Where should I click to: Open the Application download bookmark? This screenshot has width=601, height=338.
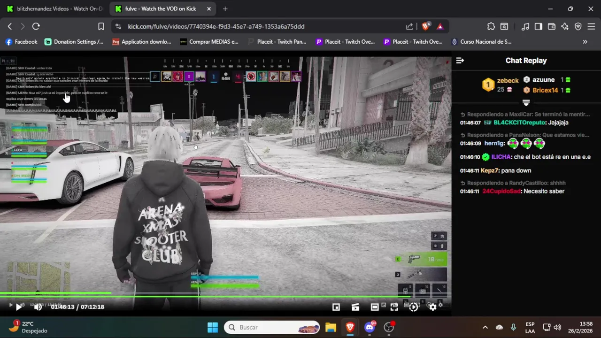(x=142, y=42)
